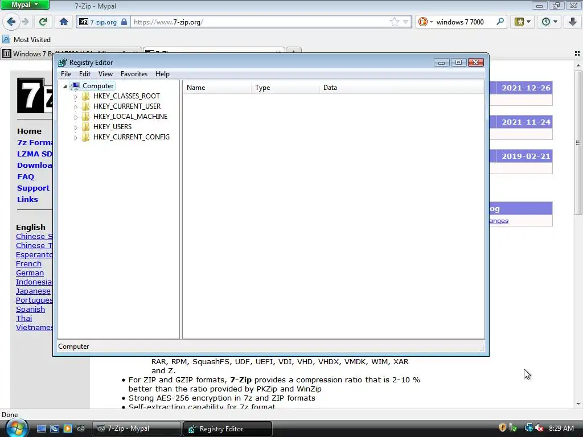Select the HKEY_CLASSES_ROOT folder icon
The height and width of the screenshot is (437, 583).
click(85, 96)
